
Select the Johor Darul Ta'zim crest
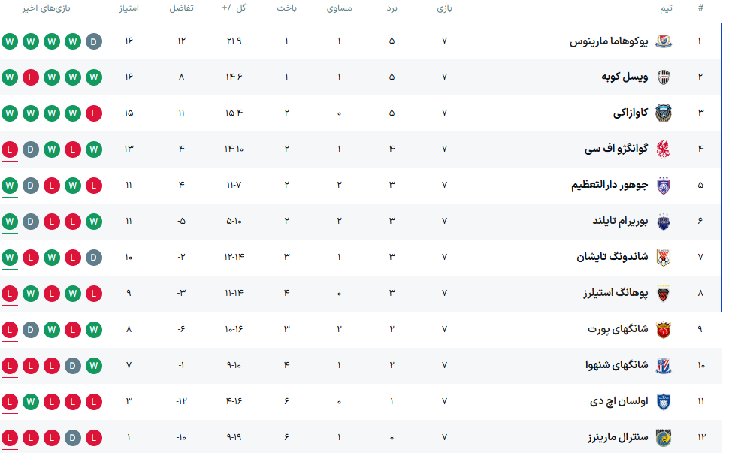pos(664,185)
